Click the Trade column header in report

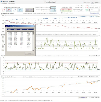(x=9, y=29)
